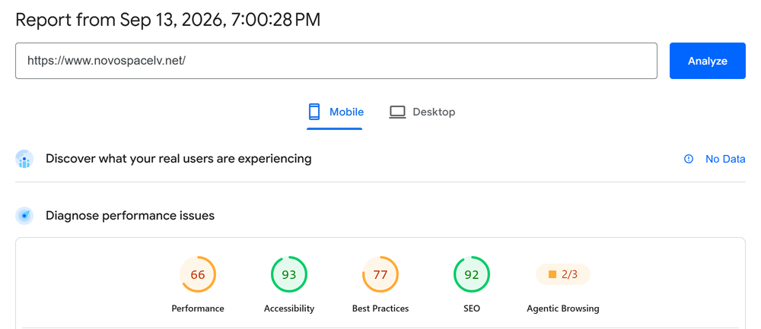Image resolution: width=761 pixels, height=329 pixels.
Task: Focus the URL input field with novospacelv.net
Action: coord(336,61)
